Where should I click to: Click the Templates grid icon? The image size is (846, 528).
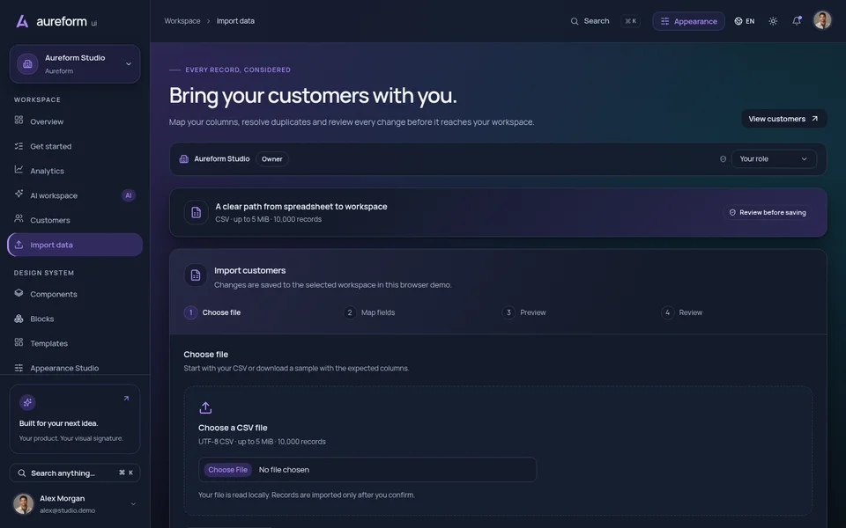point(19,342)
